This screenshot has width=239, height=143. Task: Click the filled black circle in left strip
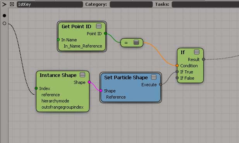[4, 15]
